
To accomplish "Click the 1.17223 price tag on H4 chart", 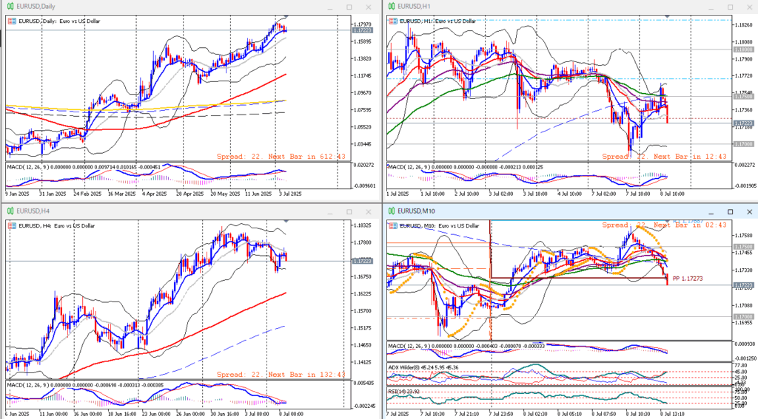I will click(x=362, y=261).
